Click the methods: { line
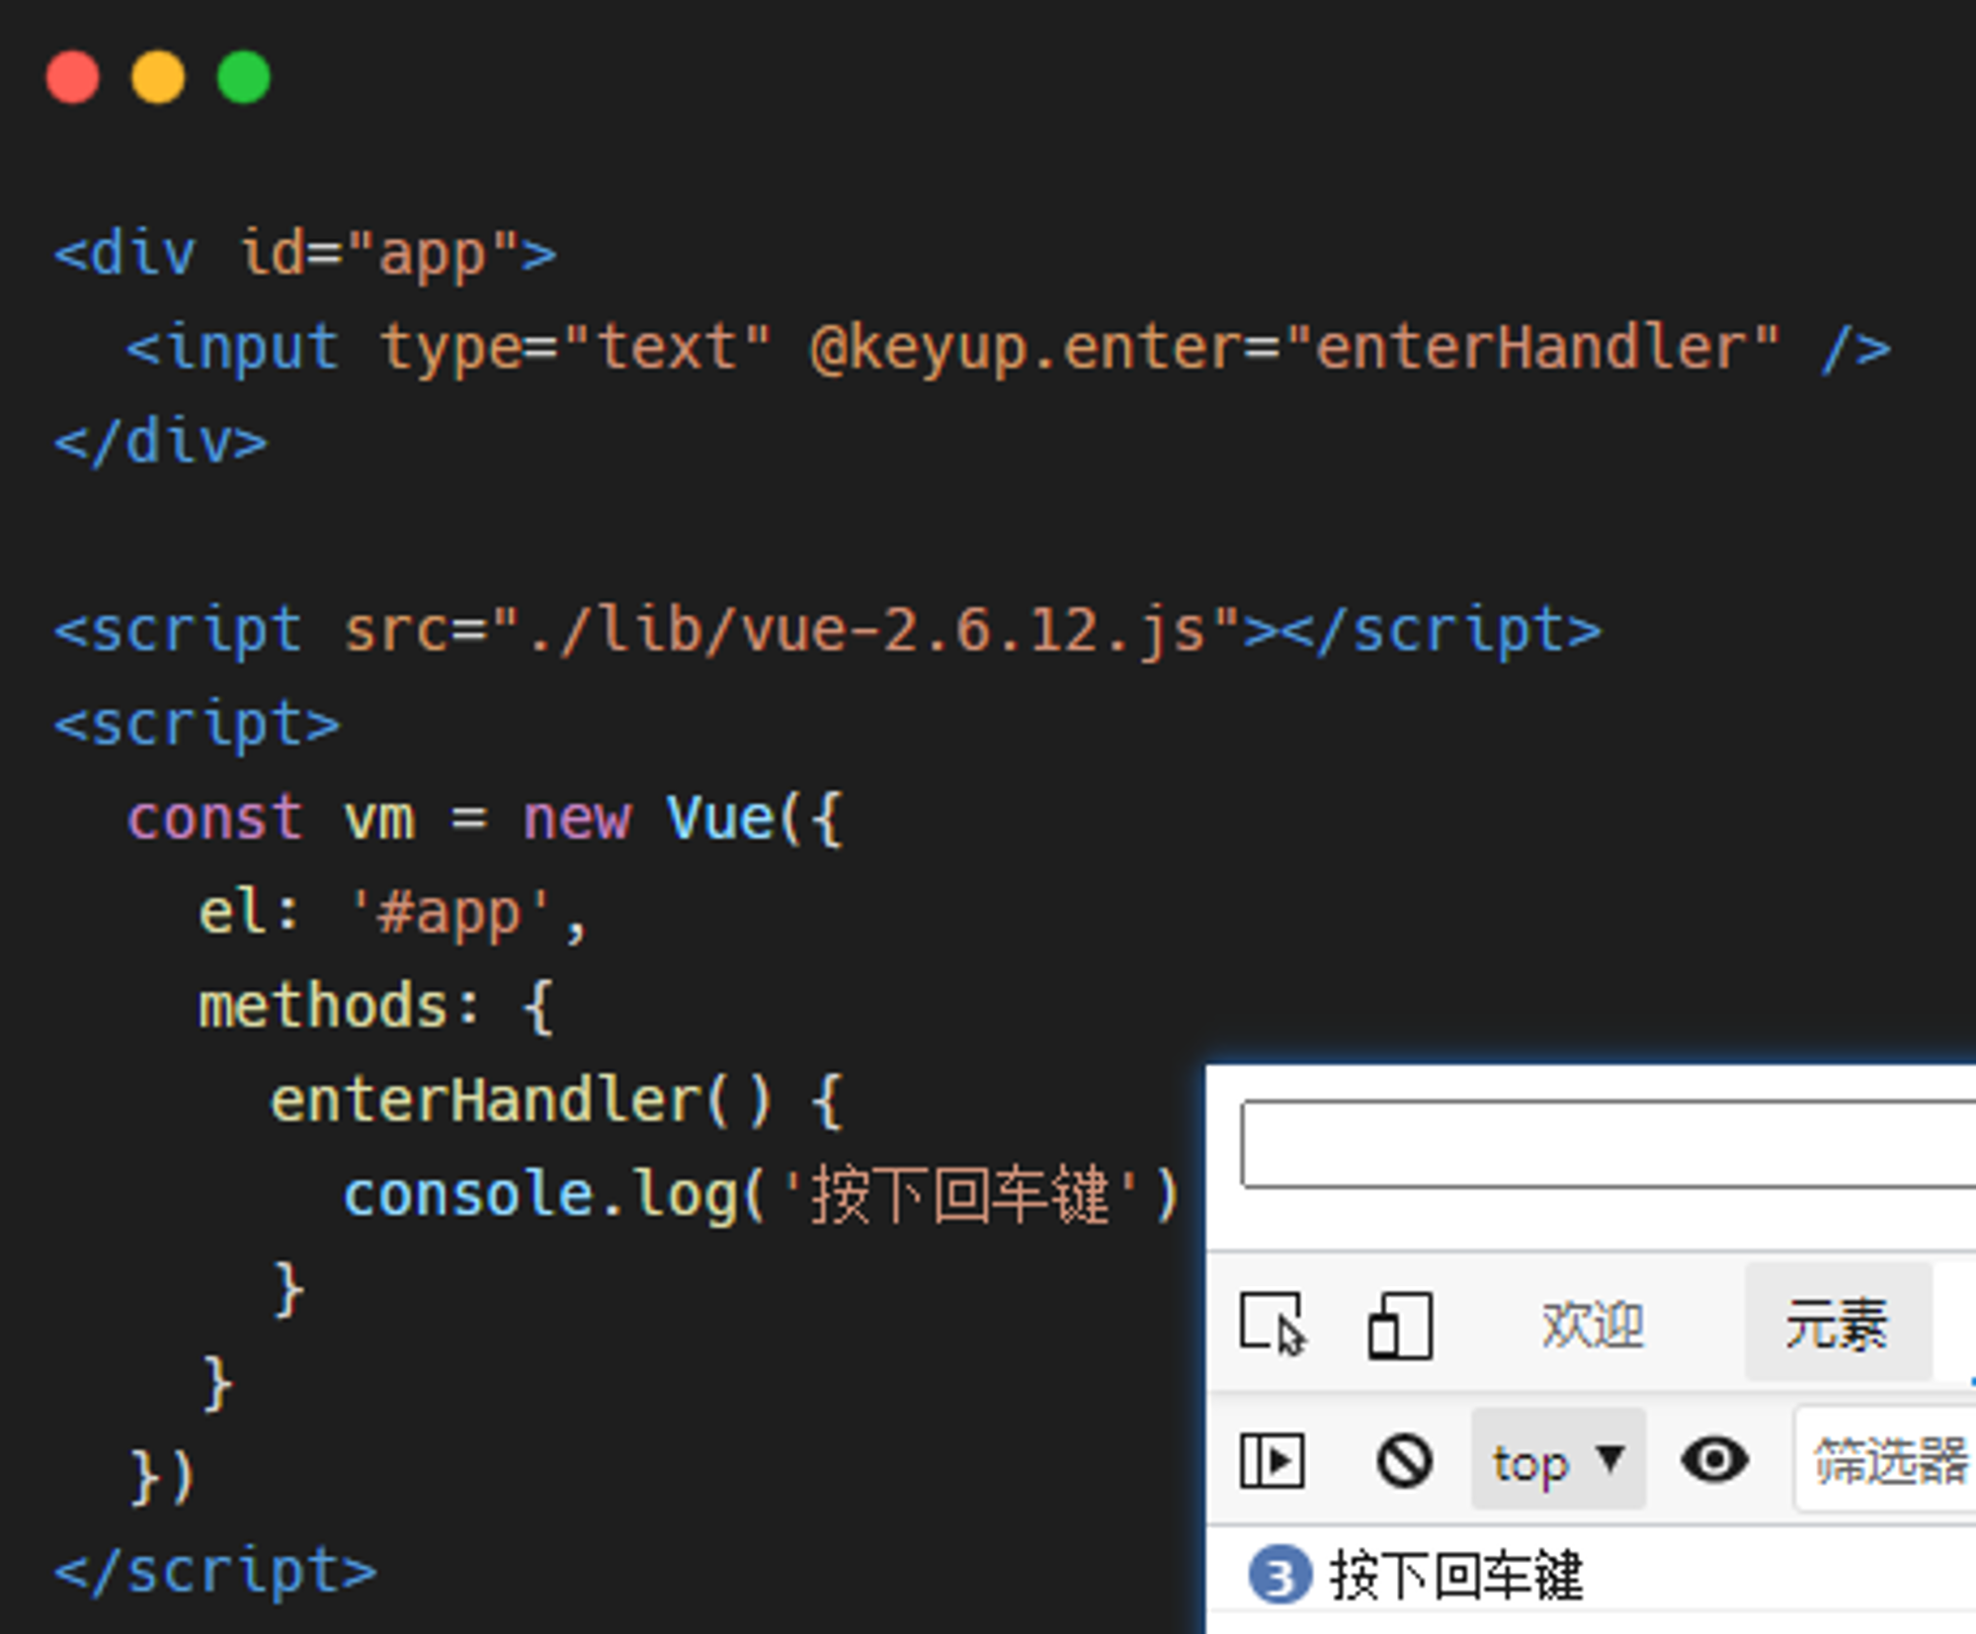This screenshot has height=1634, width=1976. click(x=375, y=1007)
